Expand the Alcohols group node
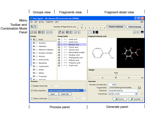 (34, 43)
